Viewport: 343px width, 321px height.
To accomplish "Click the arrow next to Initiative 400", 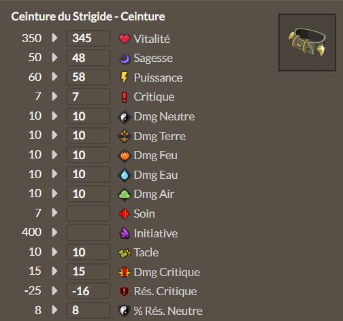I will coord(54,232).
